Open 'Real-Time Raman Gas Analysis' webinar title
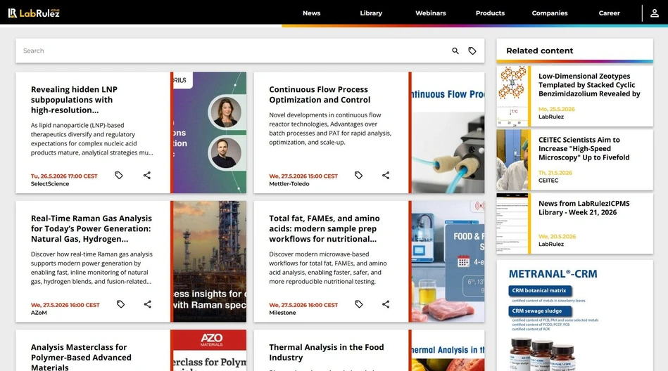The image size is (668, 371). click(92, 229)
